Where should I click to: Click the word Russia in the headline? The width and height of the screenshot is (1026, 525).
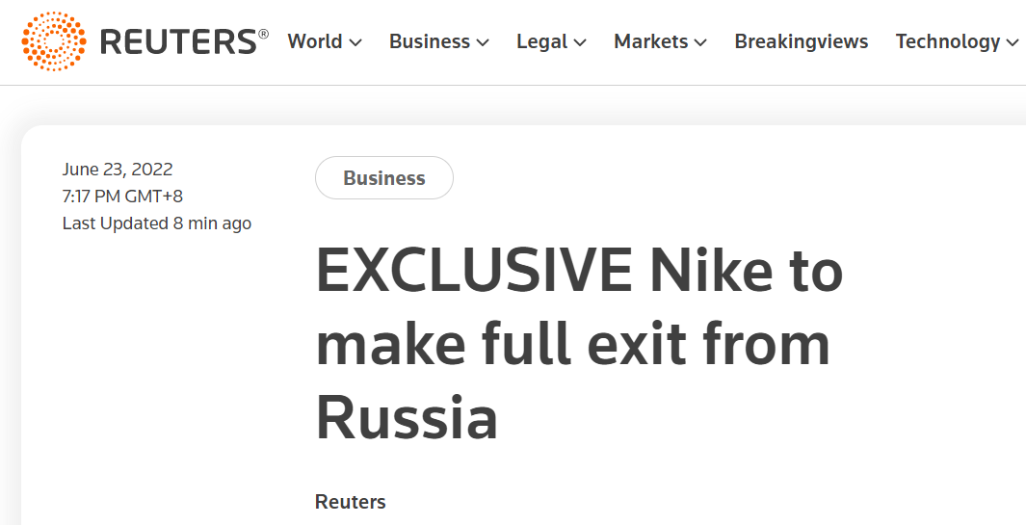(x=407, y=417)
